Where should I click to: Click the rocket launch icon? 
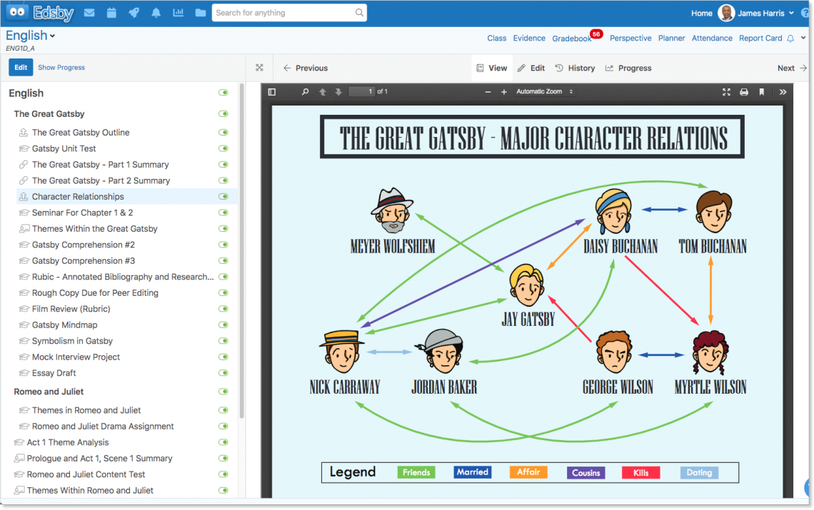[134, 13]
